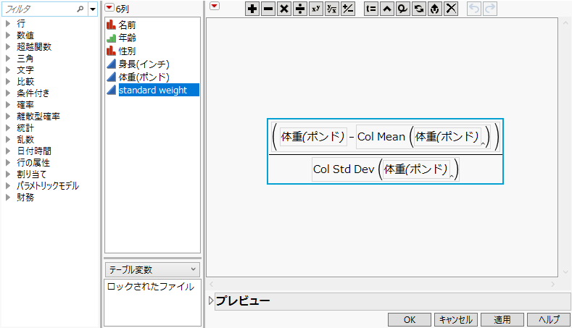
Task: Click the ヘルプ button
Action: [549, 320]
